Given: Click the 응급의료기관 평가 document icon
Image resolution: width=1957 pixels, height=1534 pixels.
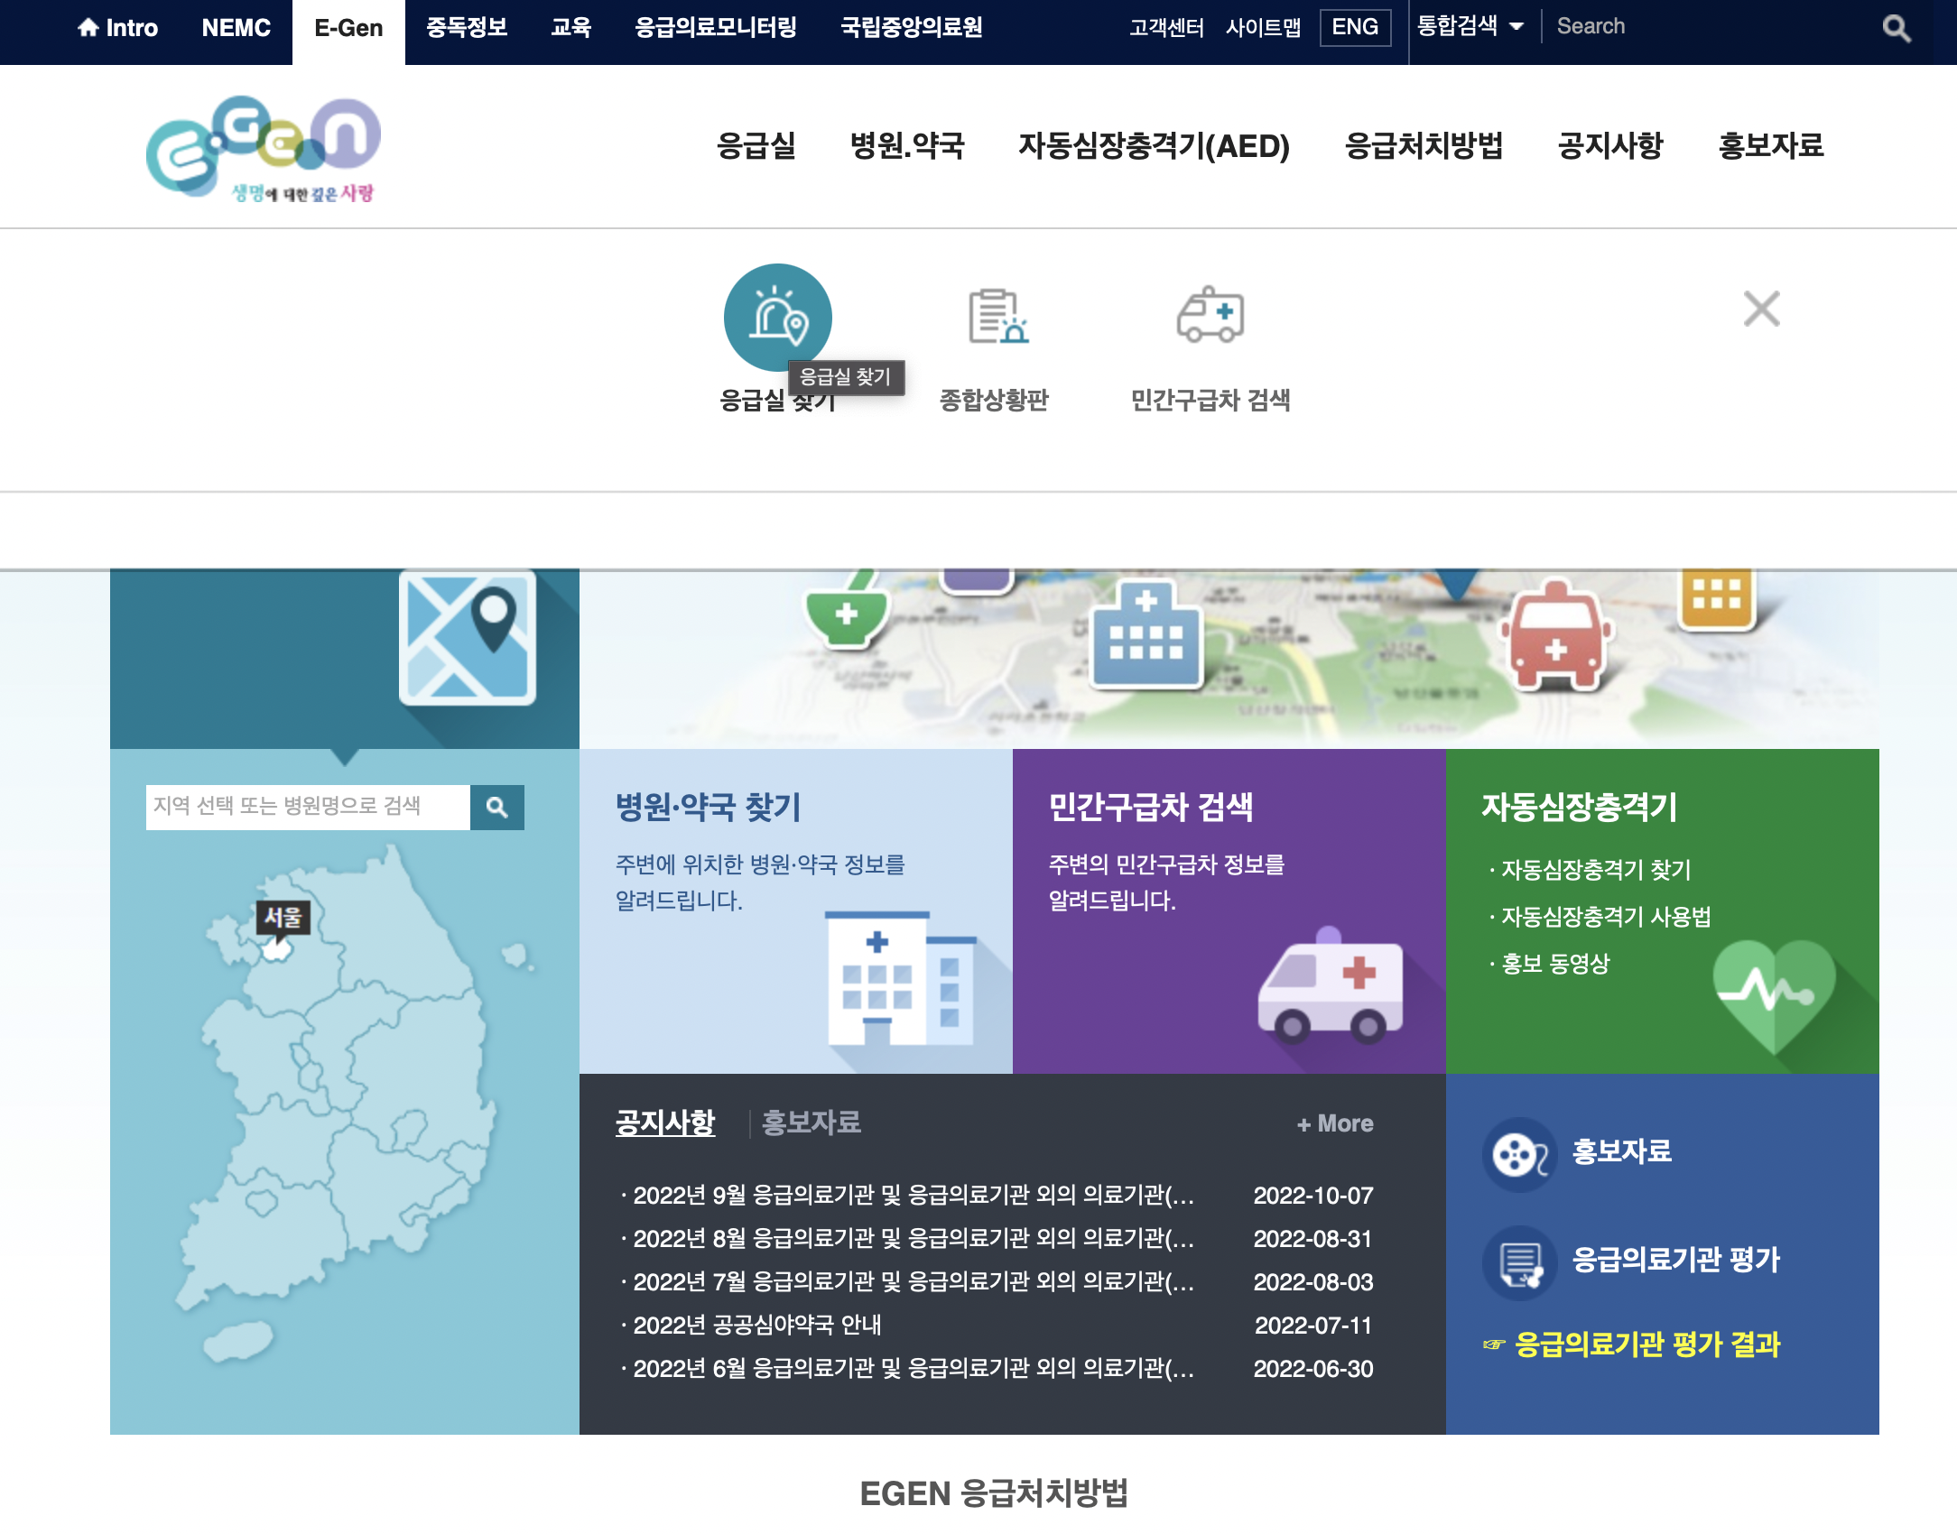Looking at the screenshot, I should pos(1519,1262).
